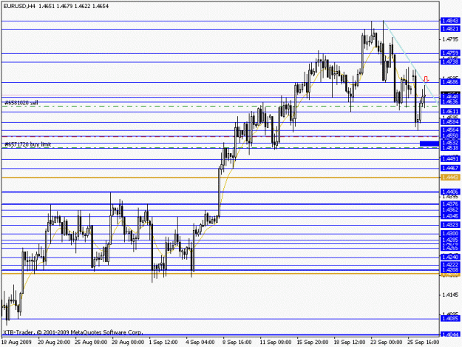Click the red down-arrow sell marker
The image size is (462, 347).
[x=426, y=79]
